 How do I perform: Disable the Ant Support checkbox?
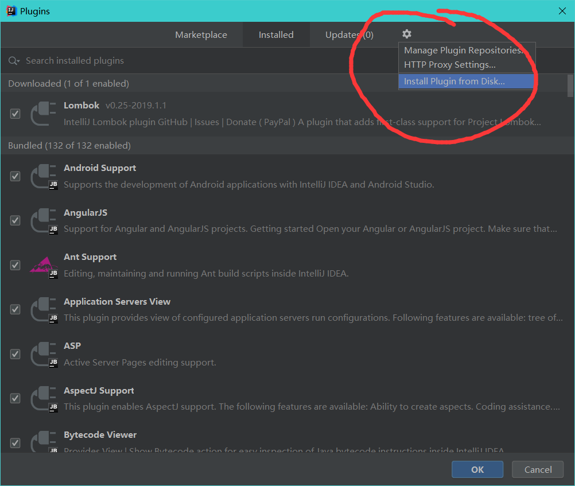[x=15, y=265]
